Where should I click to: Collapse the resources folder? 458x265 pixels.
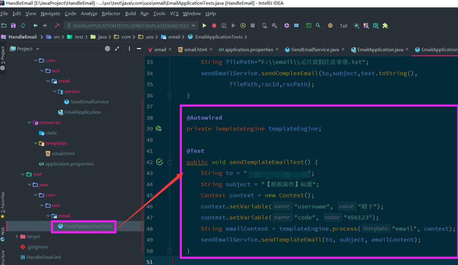(x=29, y=122)
